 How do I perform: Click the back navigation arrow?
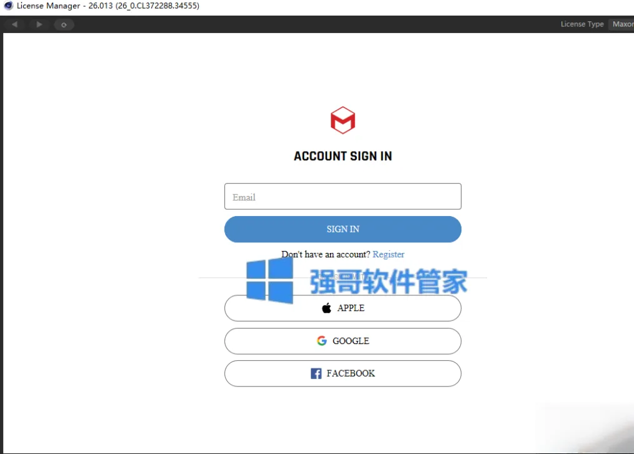pos(14,24)
